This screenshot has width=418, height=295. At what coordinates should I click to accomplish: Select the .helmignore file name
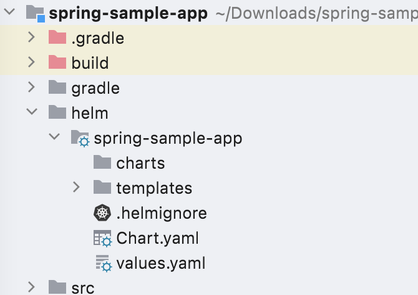[x=161, y=213]
